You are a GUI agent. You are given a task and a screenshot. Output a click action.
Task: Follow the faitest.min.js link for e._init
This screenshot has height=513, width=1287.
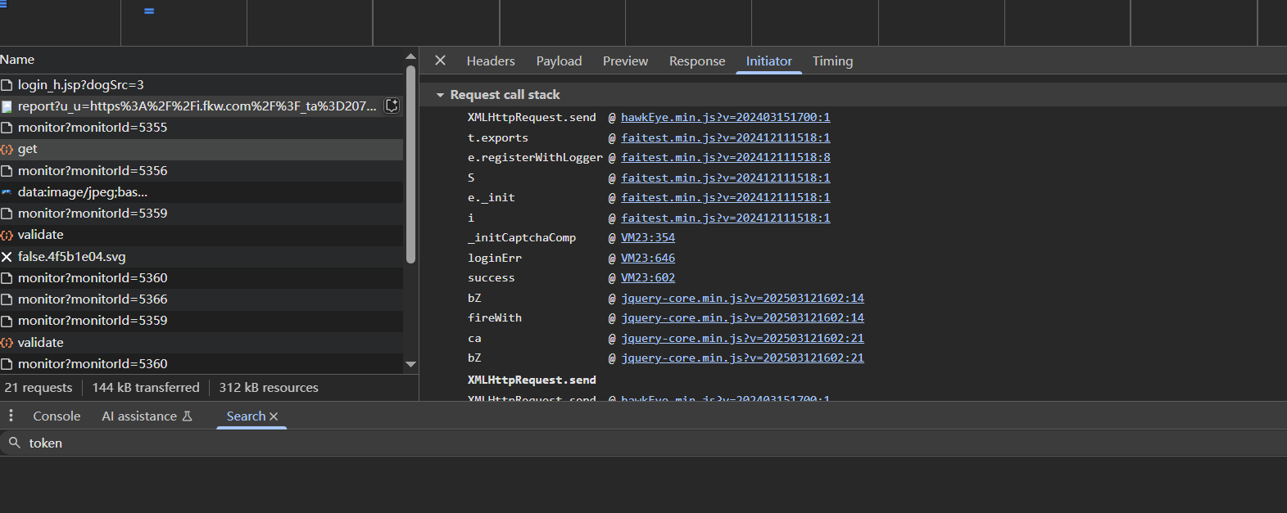coord(725,197)
